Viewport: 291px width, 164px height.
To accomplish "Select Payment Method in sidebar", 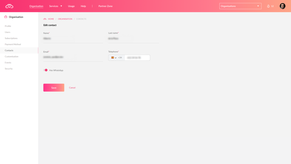I will click(13, 44).
